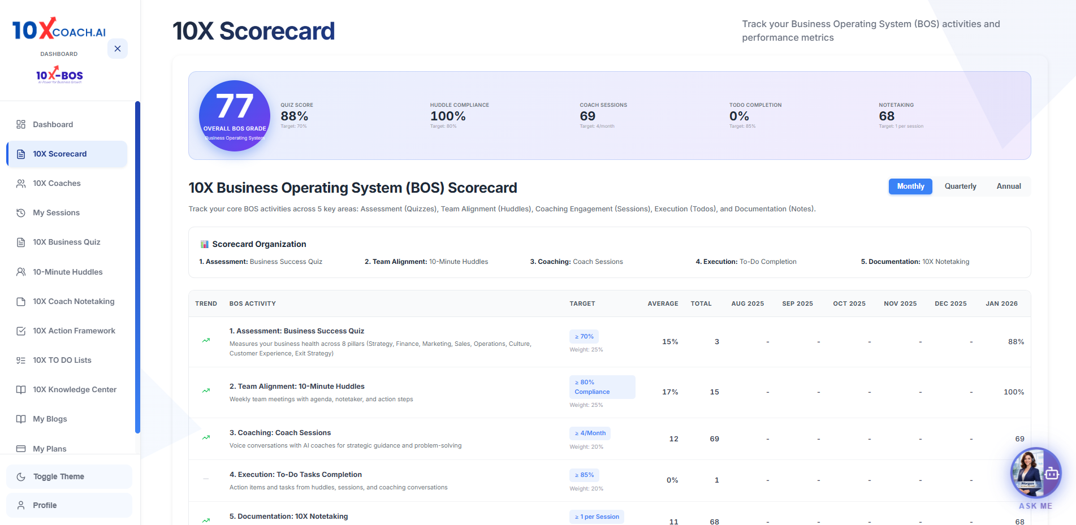Click the 10-Minute Huddles icon
The width and height of the screenshot is (1076, 525).
(21, 272)
